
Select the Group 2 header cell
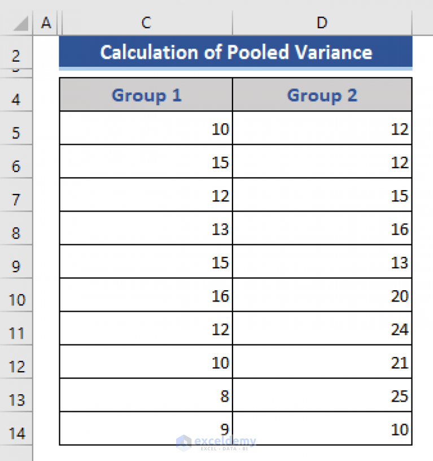point(322,94)
